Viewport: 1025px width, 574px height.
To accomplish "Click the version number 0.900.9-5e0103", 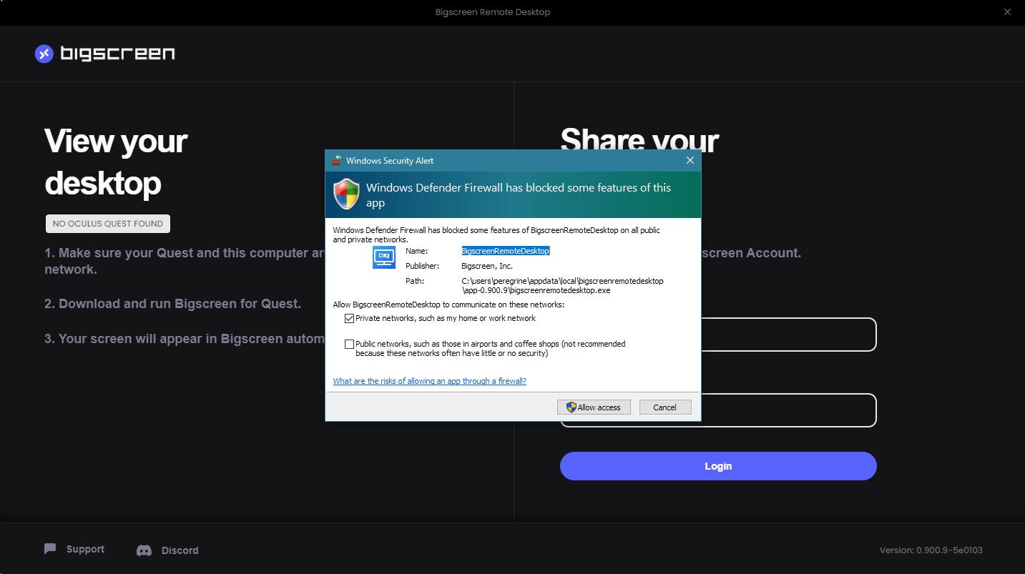I will [949, 550].
